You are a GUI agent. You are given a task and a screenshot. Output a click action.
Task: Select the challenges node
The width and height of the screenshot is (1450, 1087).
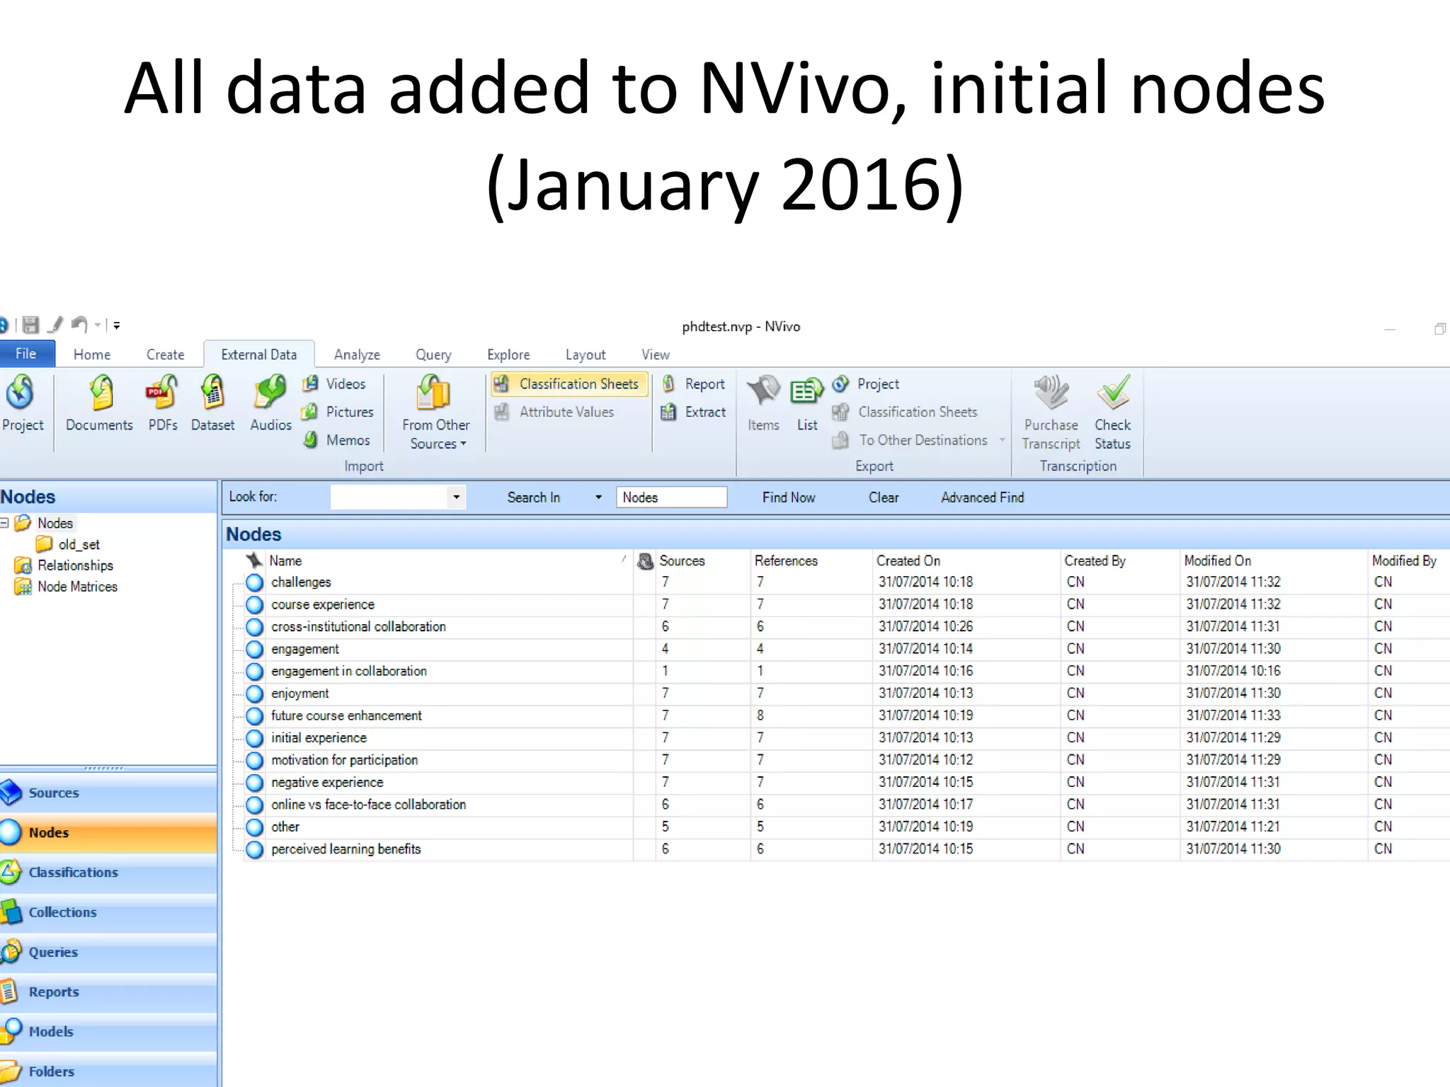point(301,582)
